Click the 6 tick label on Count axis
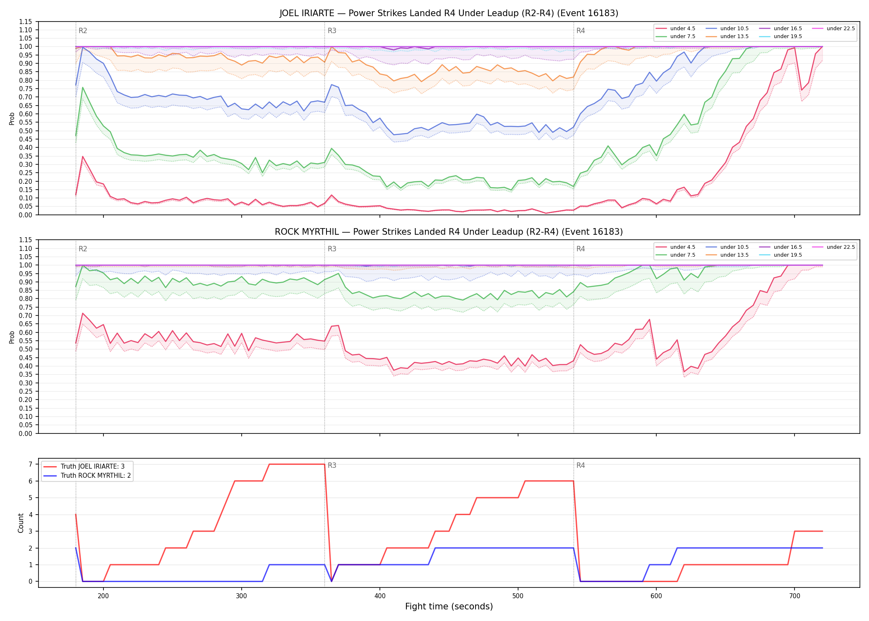The height and width of the screenshot is (621, 869). [30, 481]
